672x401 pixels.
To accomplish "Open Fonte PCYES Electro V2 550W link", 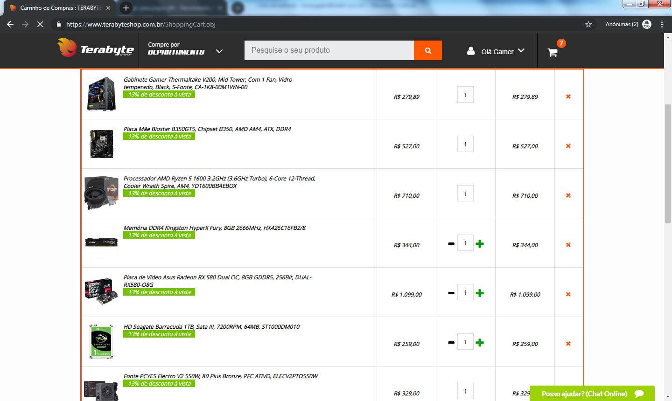I will pos(221,376).
